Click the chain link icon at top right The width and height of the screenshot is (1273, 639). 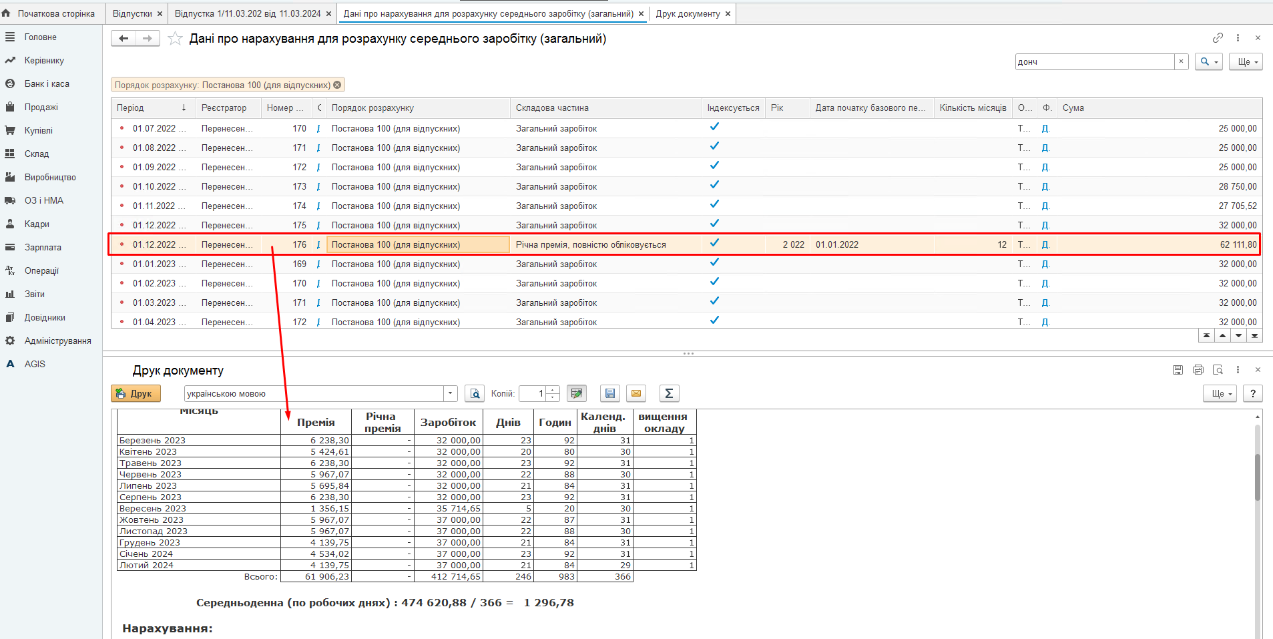tap(1218, 38)
